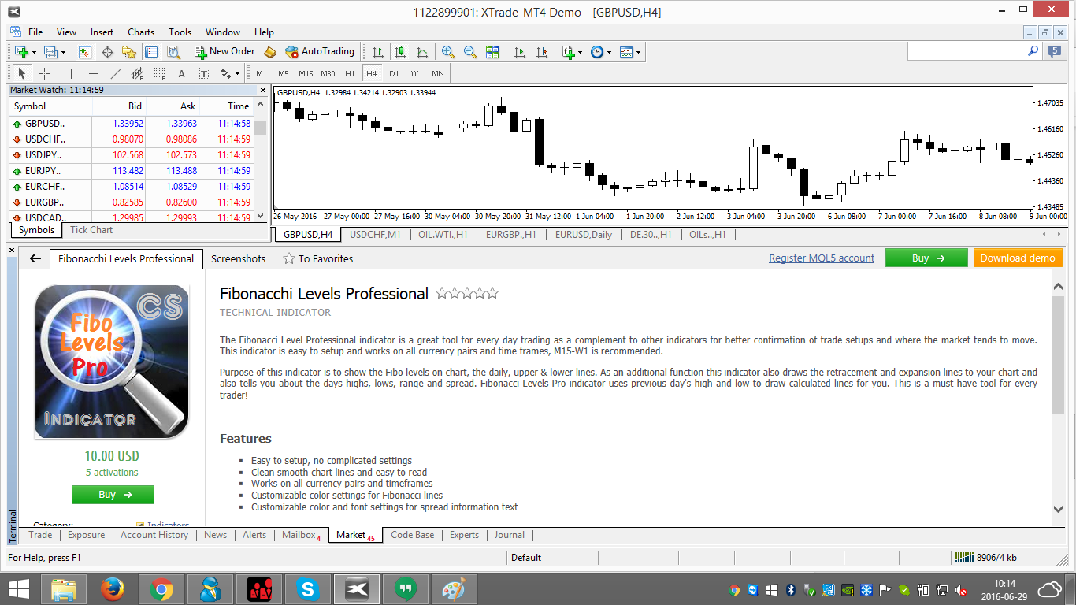Select the GBPUSD row in Market Watch

click(132, 124)
